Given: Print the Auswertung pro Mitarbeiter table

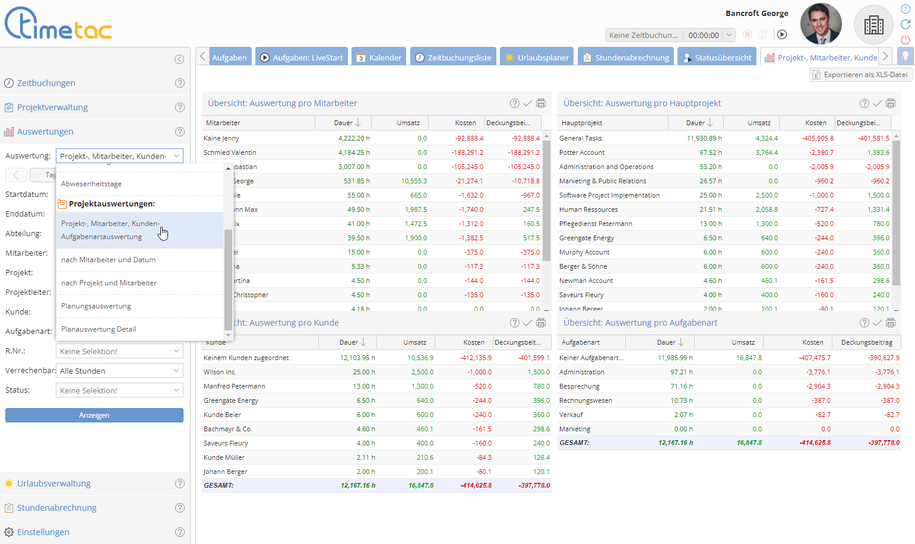Looking at the screenshot, I should pos(541,103).
